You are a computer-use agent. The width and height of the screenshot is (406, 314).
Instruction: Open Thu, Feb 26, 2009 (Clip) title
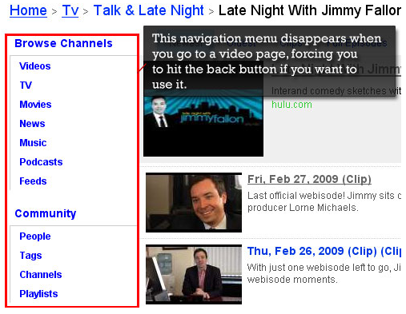click(324, 251)
